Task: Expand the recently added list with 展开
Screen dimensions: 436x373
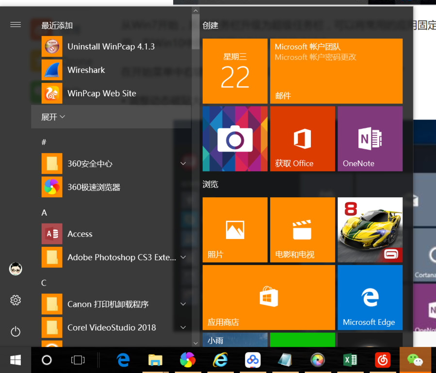Action: click(111, 117)
